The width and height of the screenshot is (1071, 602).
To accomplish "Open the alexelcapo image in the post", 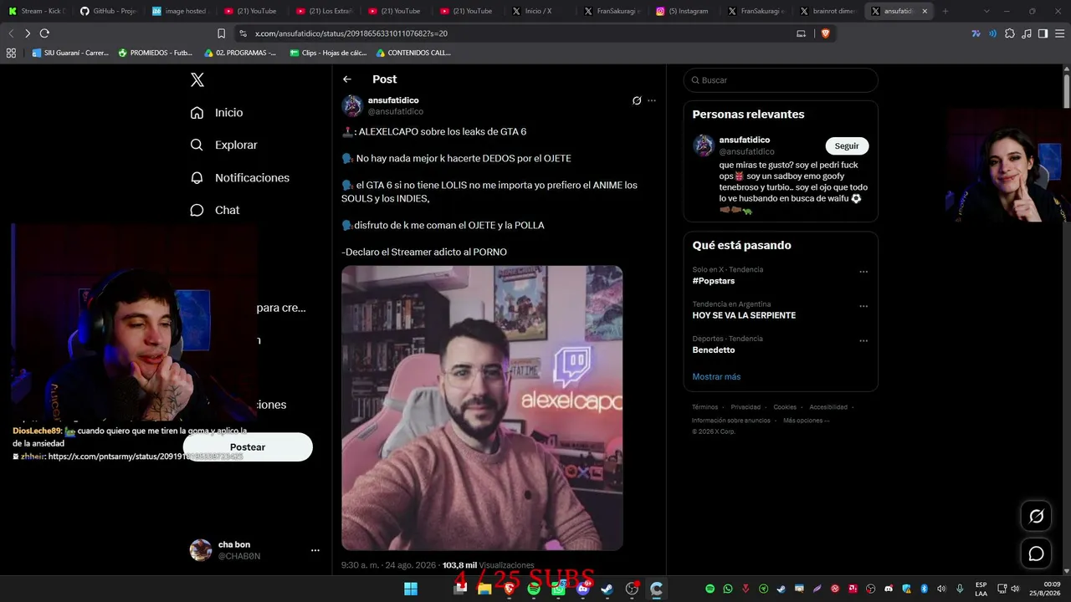I will click(482, 408).
